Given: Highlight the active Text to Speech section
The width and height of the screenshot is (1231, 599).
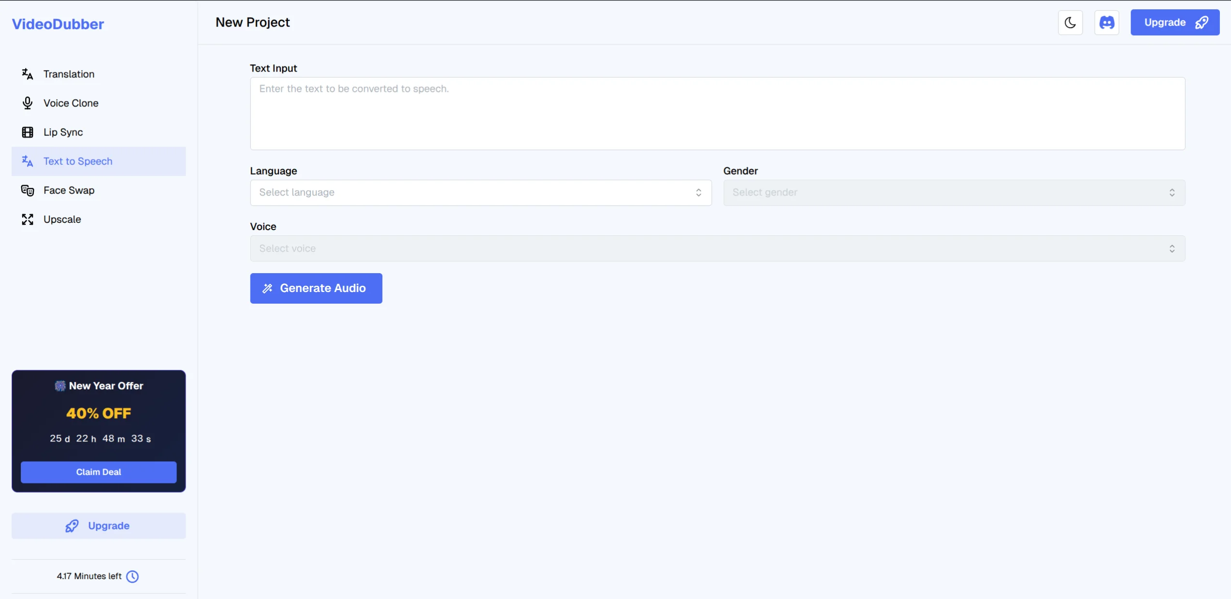Looking at the screenshot, I should (x=77, y=161).
